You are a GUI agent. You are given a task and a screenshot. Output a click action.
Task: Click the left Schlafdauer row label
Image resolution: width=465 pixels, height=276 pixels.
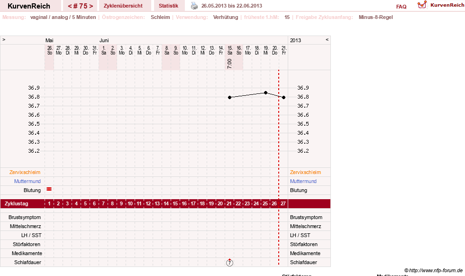[27, 262]
